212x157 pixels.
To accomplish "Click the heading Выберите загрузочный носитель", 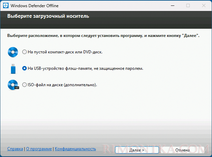I will click(48, 16).
